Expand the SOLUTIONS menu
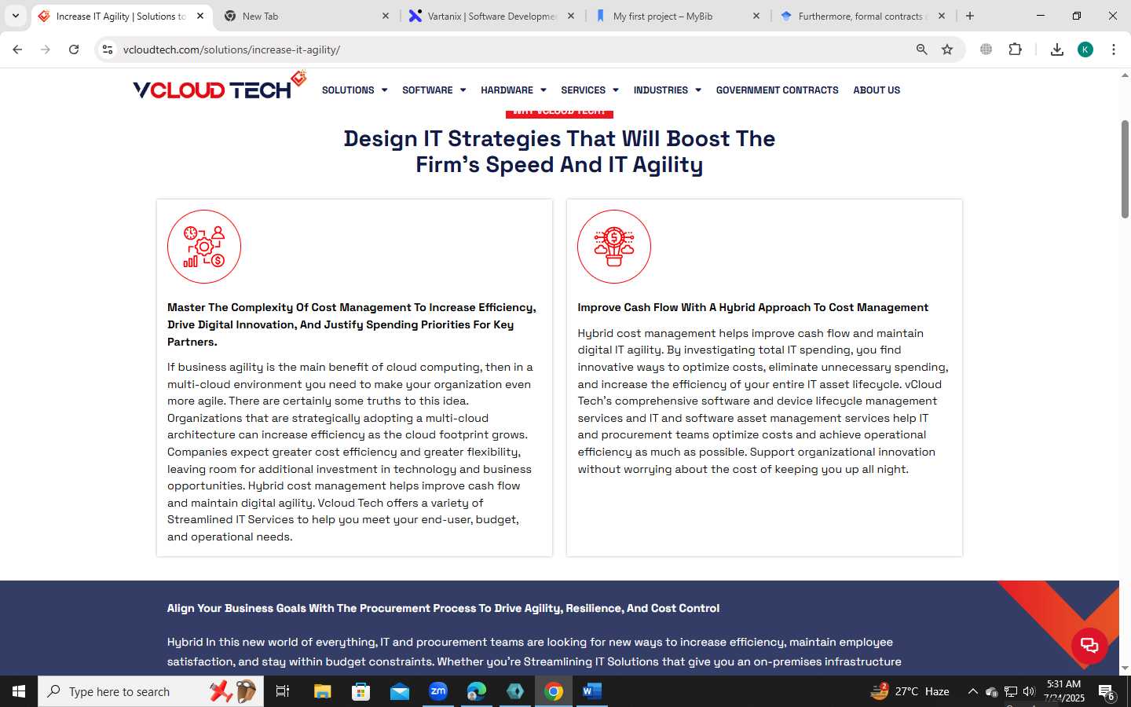Screen dimensions: 1131x707 coord(354,90)
